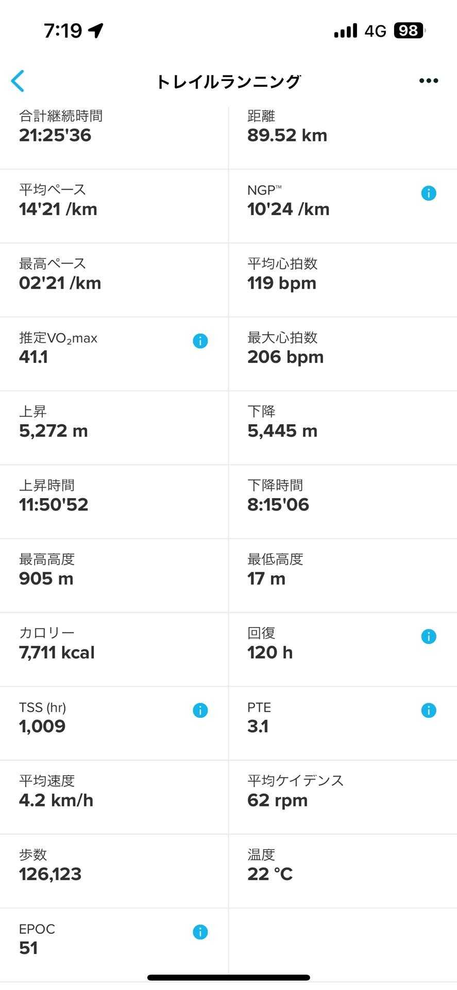Screen dimensions: 457x990
Task: Tap the battery indicator showing 98
Action: tap(409, 31)
